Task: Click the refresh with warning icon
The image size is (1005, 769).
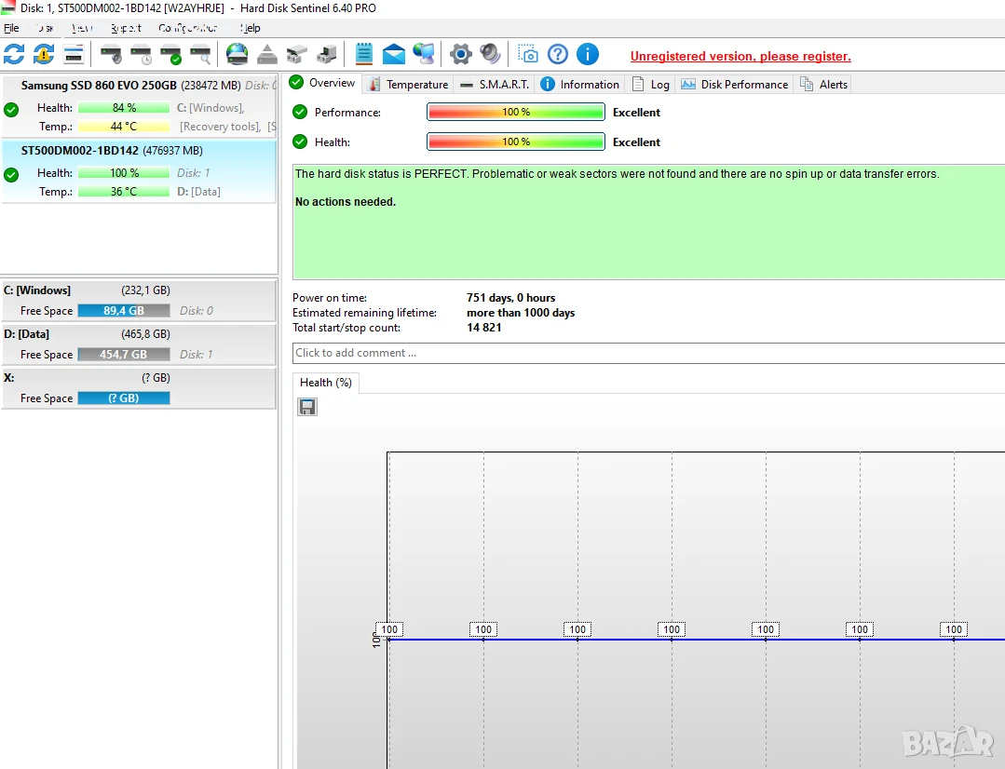Action: (x=44, y=55)
